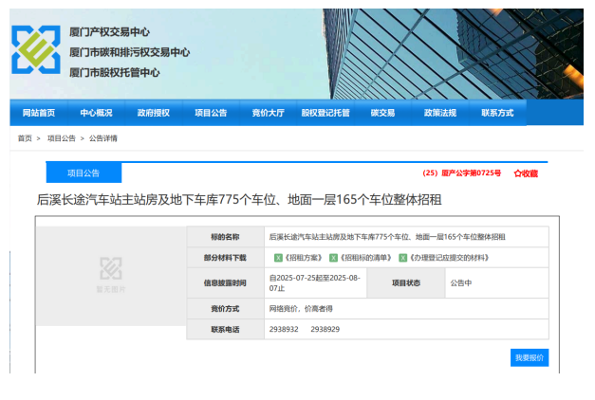
Task: Select 政策法规 from navigation bar
Action: (439, 113)
